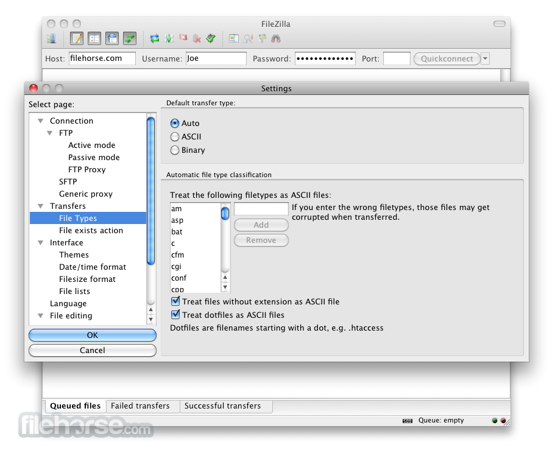
Task: Click the reconnect green checkmark icon
Action: coord(211,38)
